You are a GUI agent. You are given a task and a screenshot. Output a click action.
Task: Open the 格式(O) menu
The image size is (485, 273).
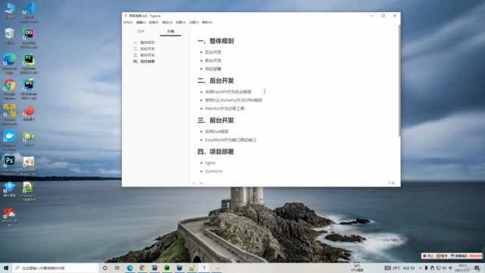(167, 22)
